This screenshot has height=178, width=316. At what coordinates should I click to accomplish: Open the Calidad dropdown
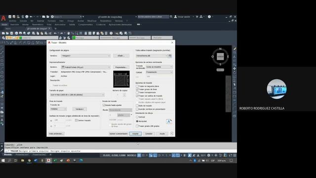point(159,72)
